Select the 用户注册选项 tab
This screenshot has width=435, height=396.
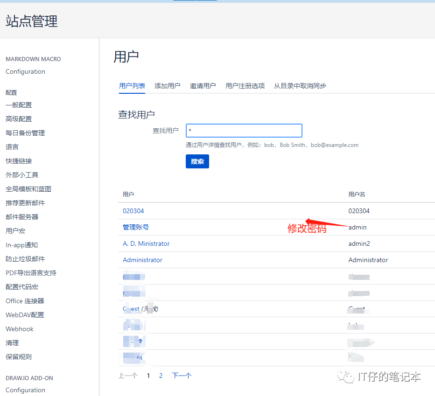tap(245, 86)
